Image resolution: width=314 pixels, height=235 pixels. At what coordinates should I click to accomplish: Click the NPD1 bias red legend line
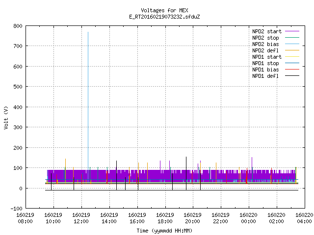(x=292, y=70)
